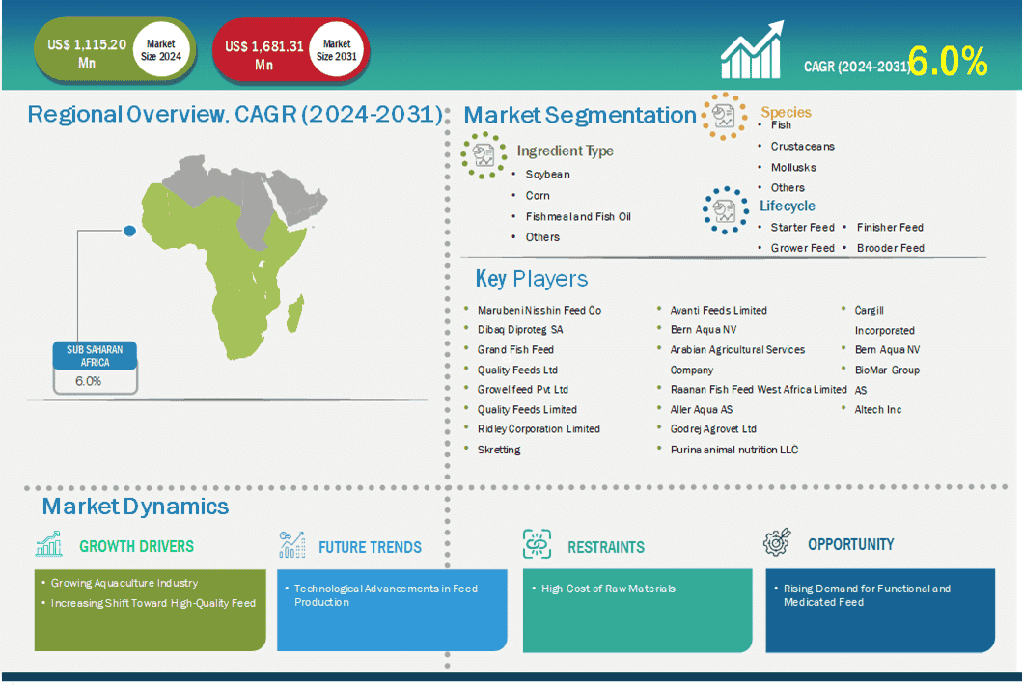Select the US$ 1,681.31 Mn value
Viewport: 1023px width, 685px height.
(264, 55)
